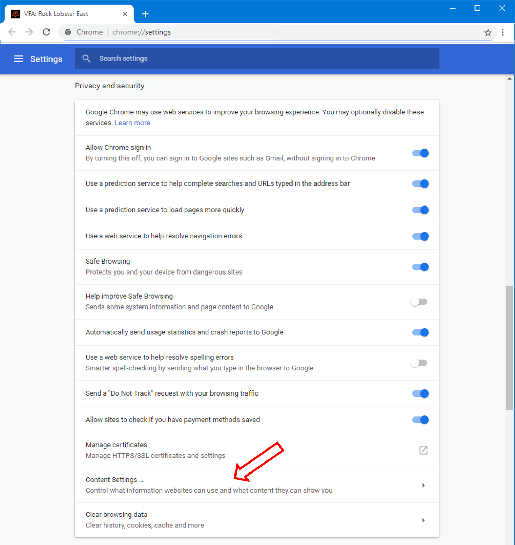The width and height of the screenshot is (515, 545).
Task: Expand Clear browsing data with its arrow
Action: 423,520
